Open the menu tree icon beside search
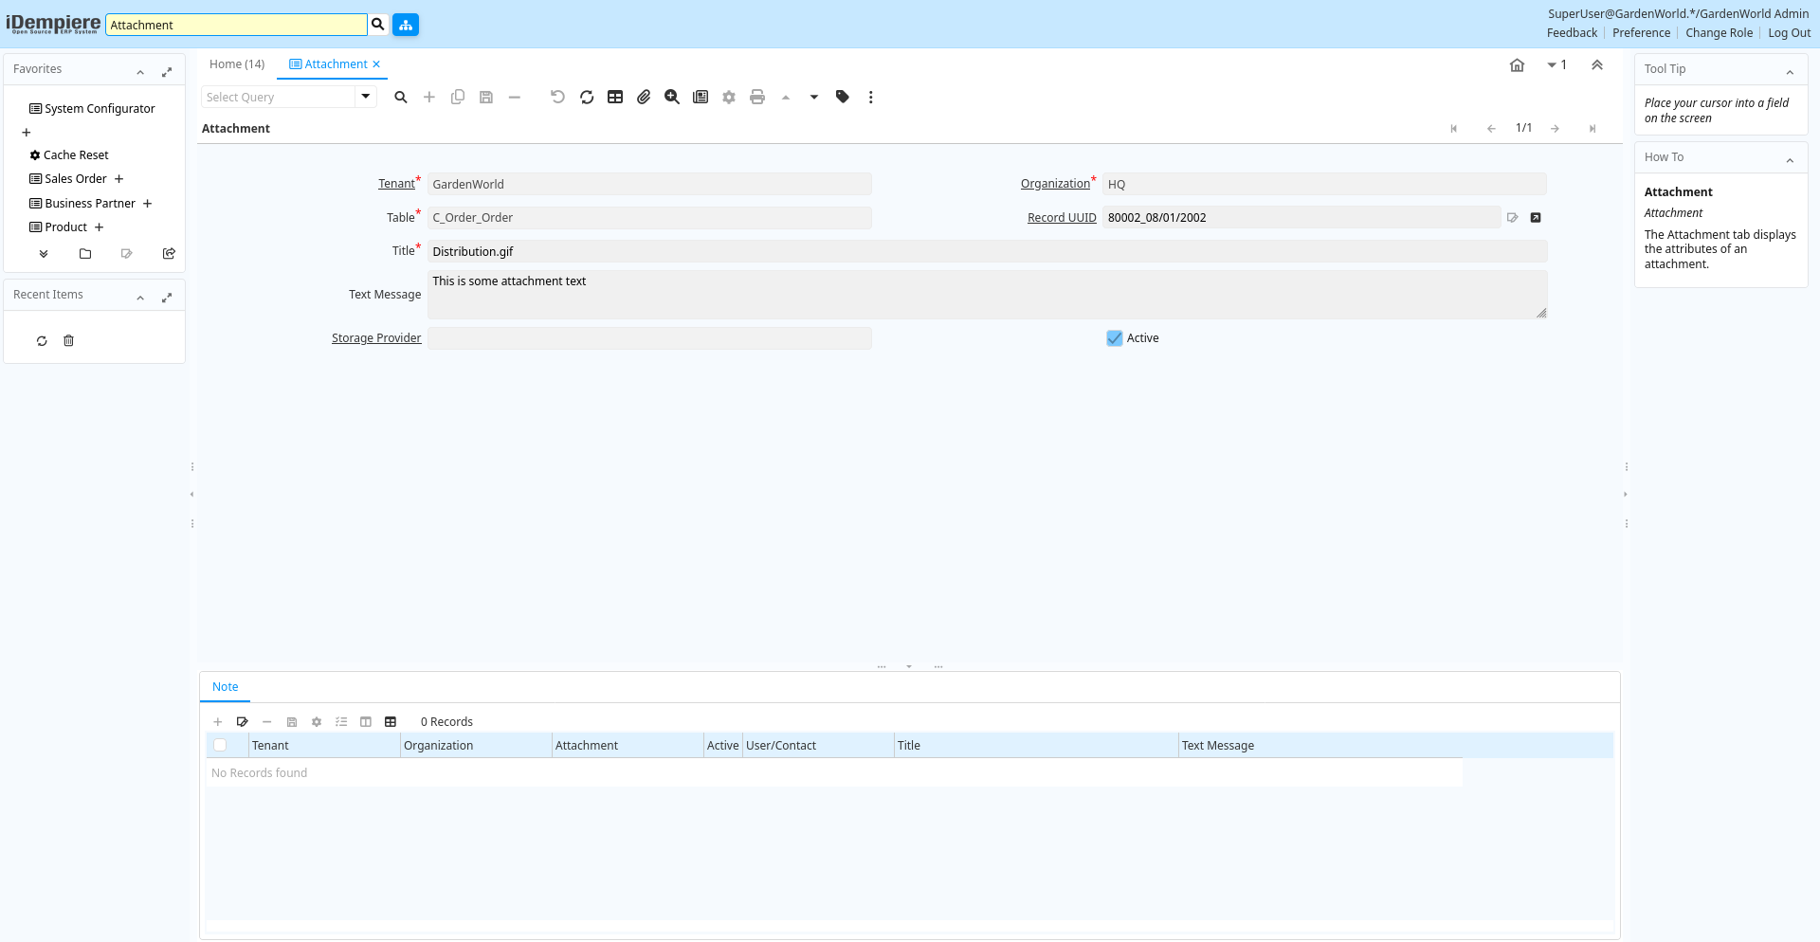This screenshot has height=942, width=1820. [406, 25]
